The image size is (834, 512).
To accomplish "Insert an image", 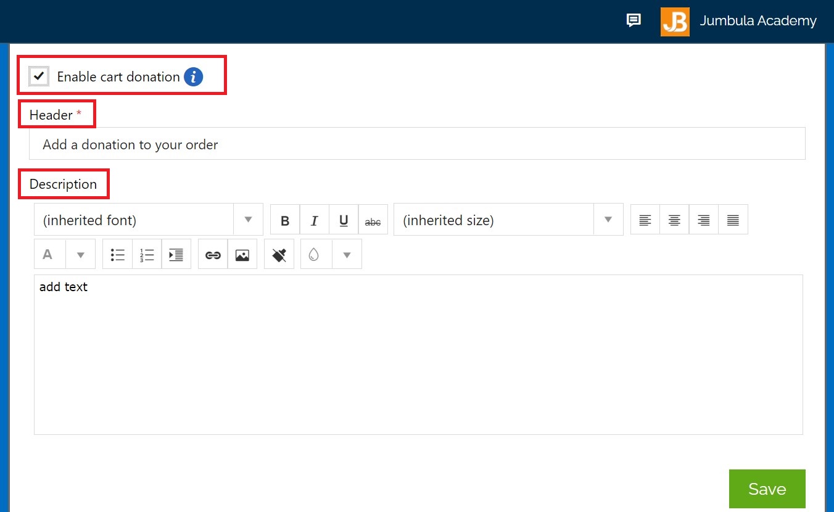I will click(242, 254).
